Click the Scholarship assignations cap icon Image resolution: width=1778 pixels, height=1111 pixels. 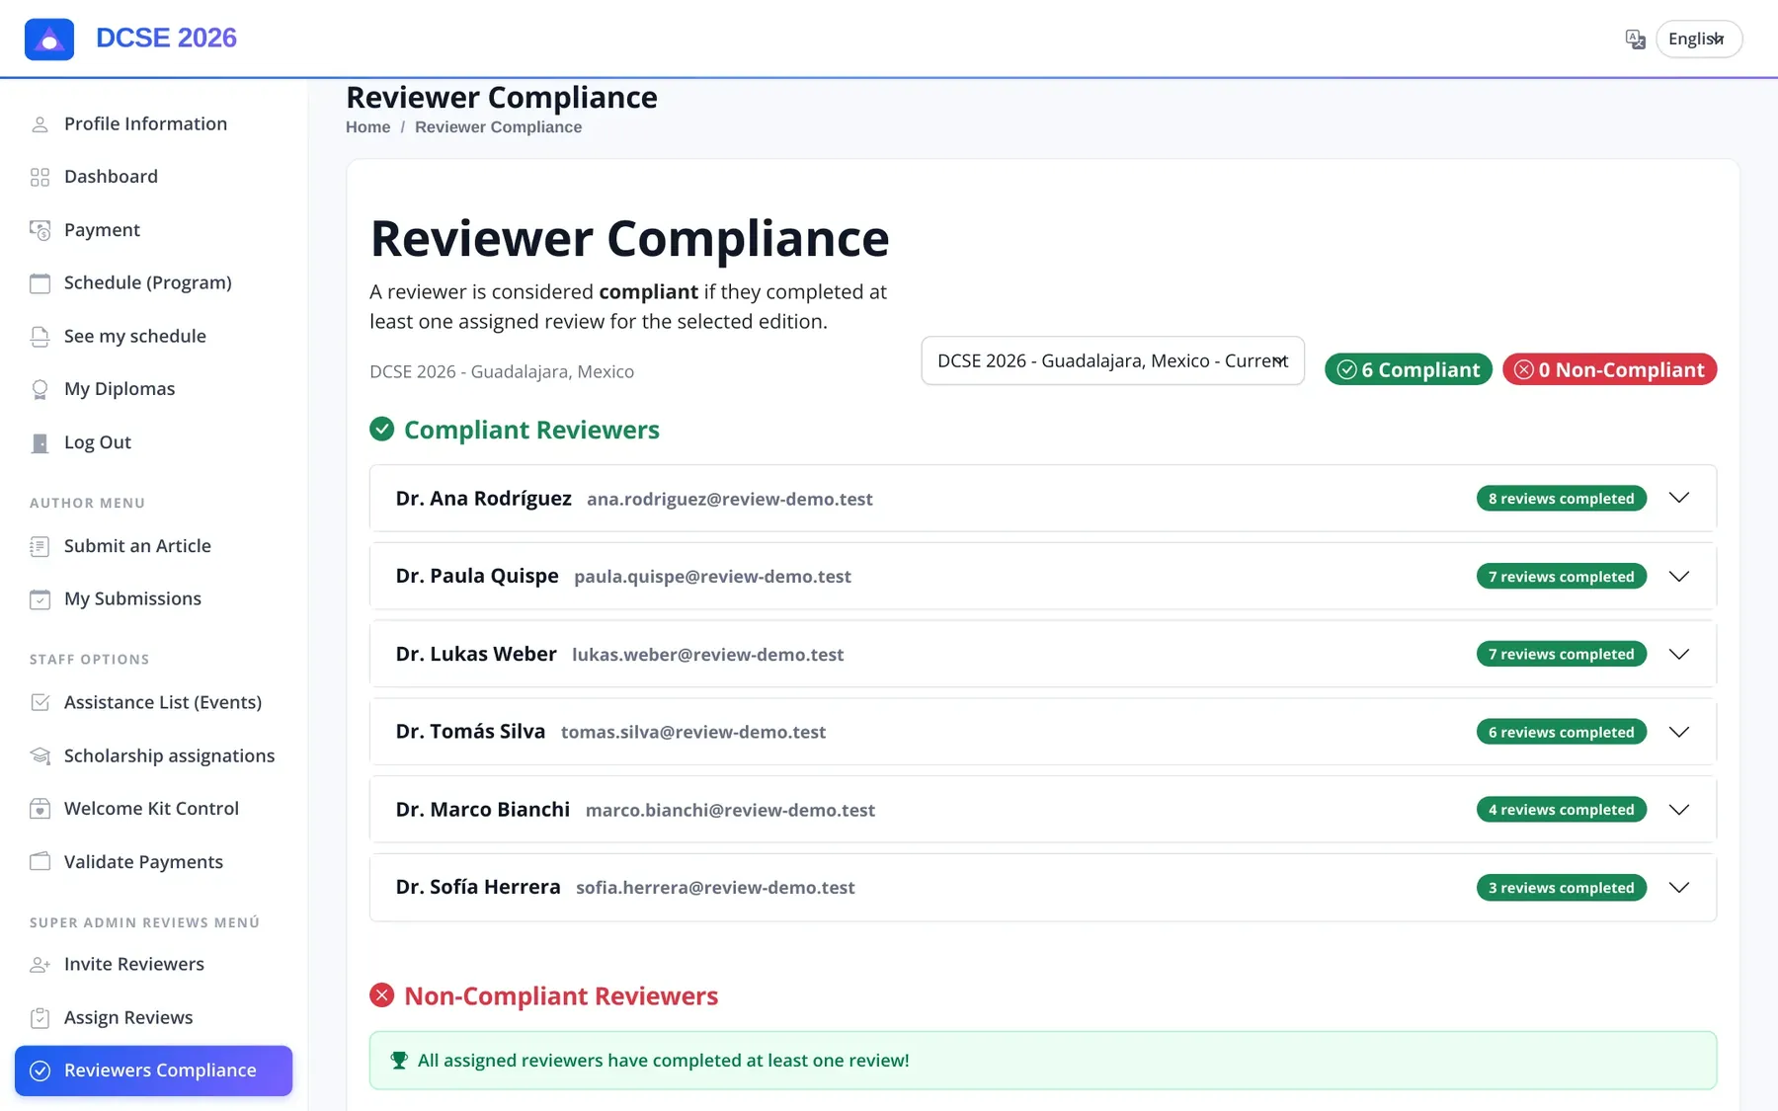(x=40, y=755)
